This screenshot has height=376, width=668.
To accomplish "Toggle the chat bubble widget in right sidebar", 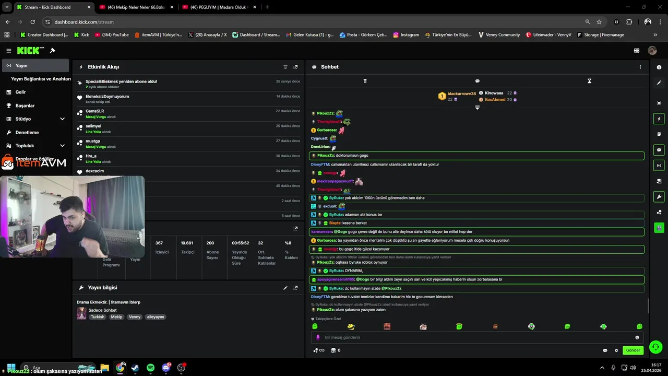I will pyautogui.click(x=659, y=150).
